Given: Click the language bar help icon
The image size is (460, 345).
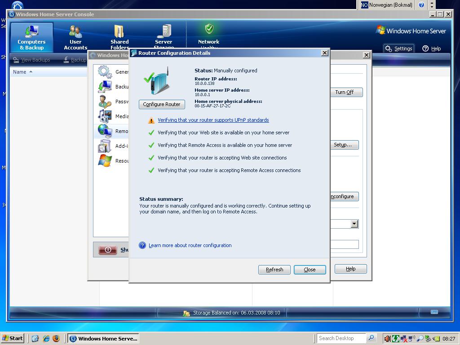Looking at the screenshot, I should pyautogui.click(x=421, y=4).
